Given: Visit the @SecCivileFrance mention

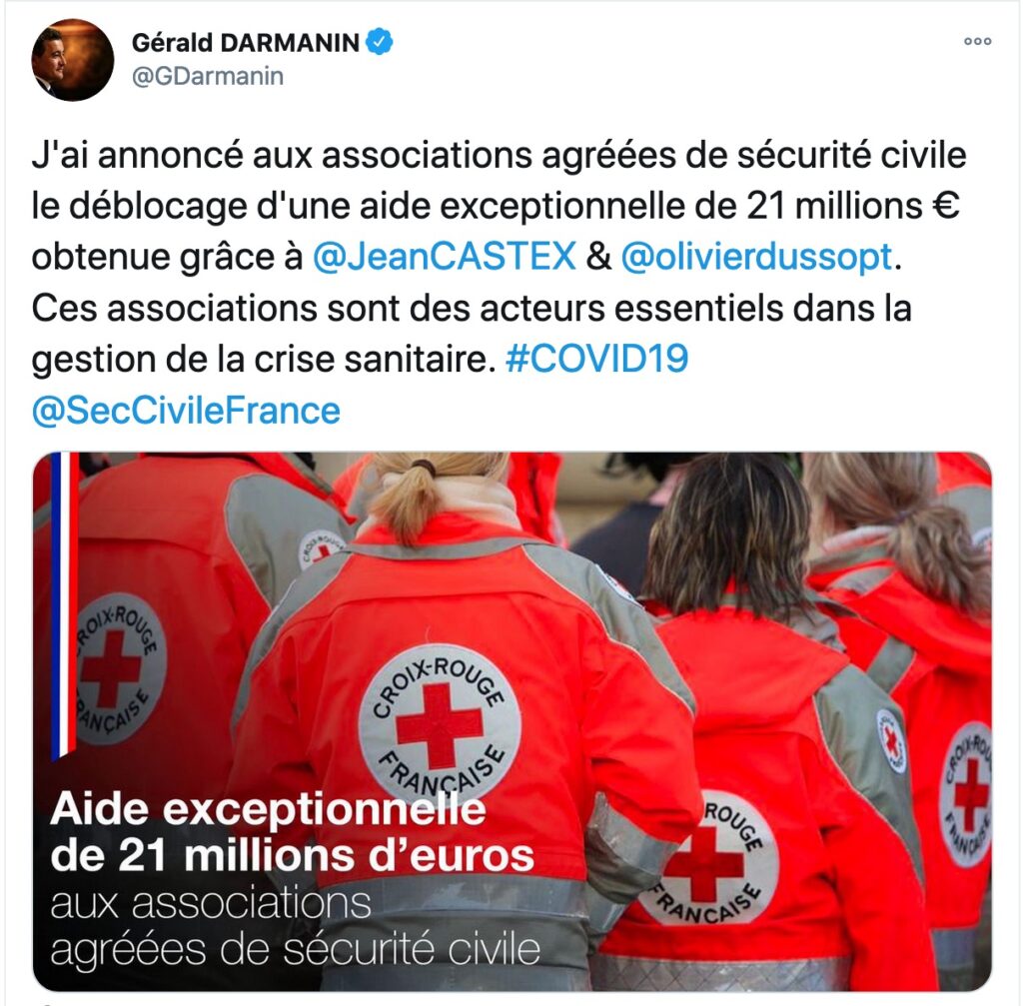Looking at the screenshot, I should click(x=186, y=411).
